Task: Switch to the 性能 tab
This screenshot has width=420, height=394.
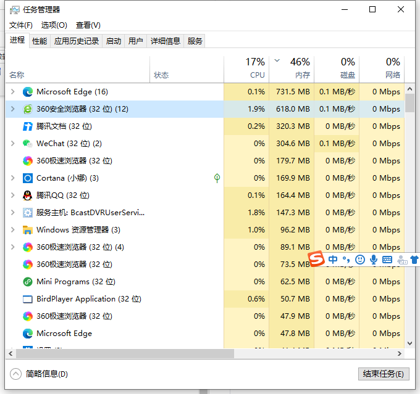Action: point(40,41)
